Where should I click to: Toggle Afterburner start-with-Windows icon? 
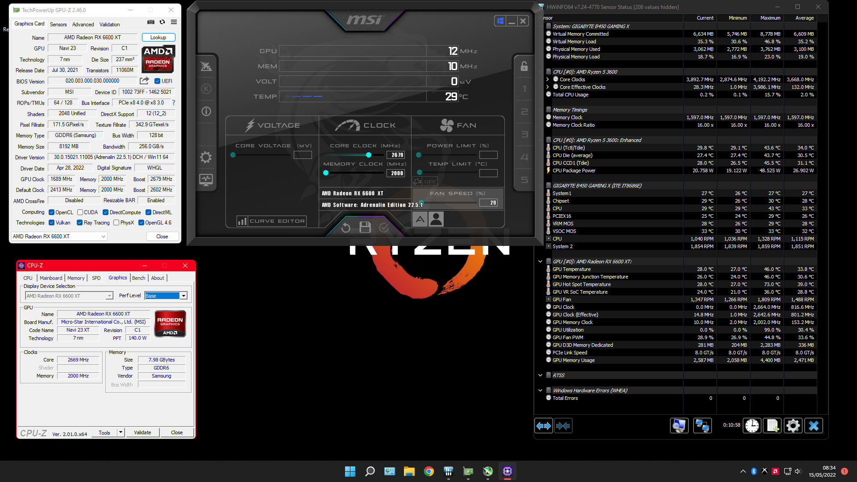(x=500, y=21)
